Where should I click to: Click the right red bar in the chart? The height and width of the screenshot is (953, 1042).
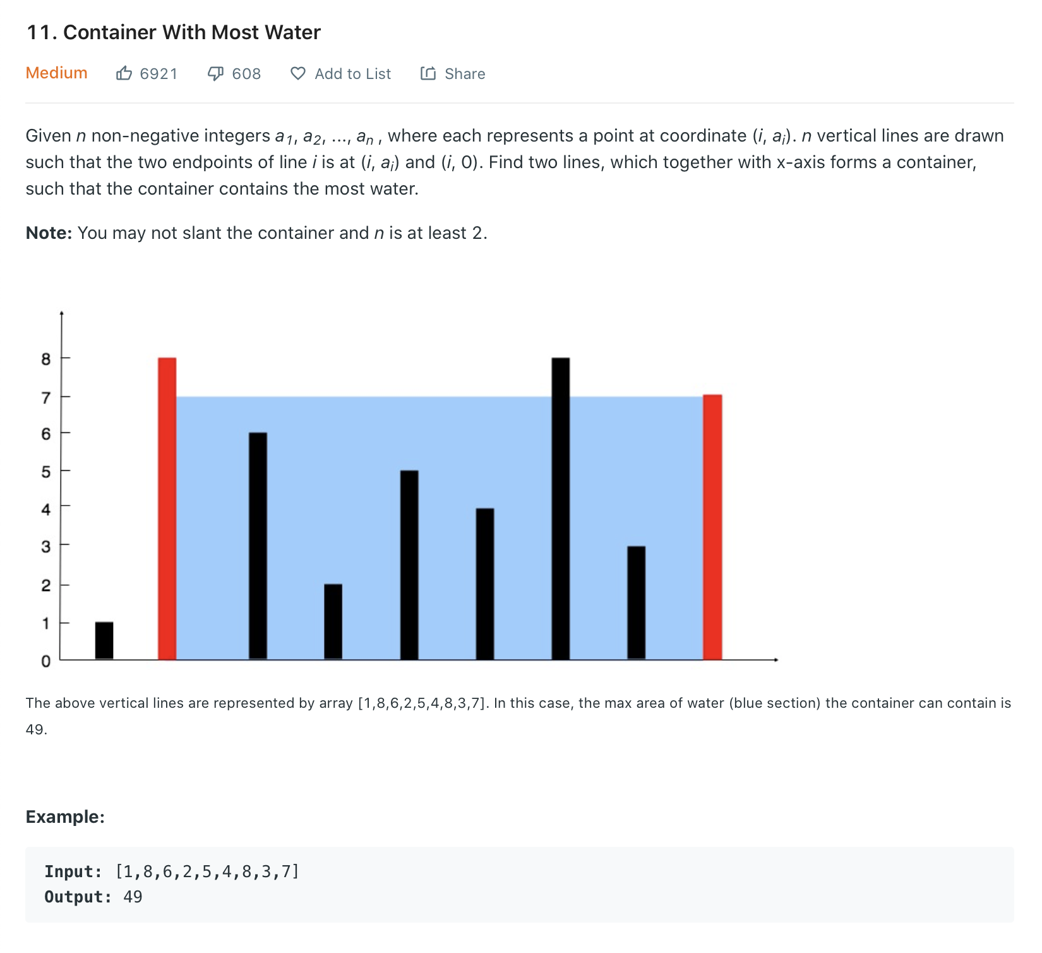pos(712,527)
